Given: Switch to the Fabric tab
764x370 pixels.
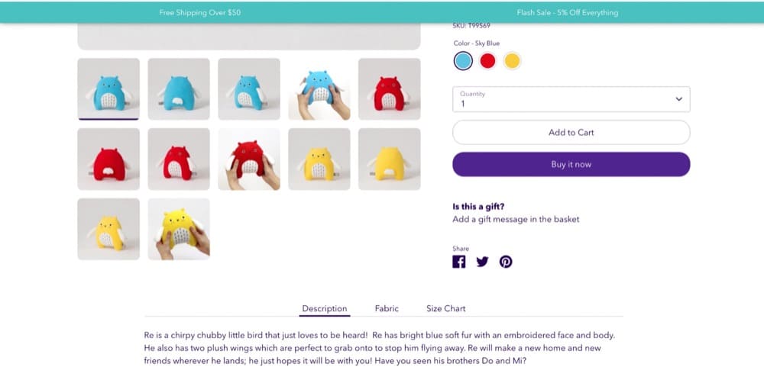Looking at the screenshot, I should (x=387, y=309).
